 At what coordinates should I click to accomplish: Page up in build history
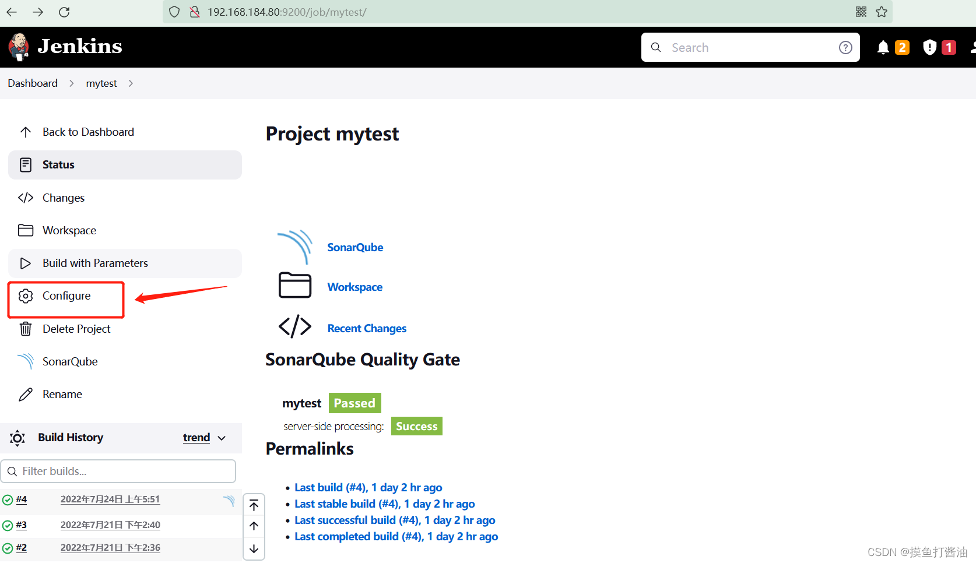[x=254, y=526]
